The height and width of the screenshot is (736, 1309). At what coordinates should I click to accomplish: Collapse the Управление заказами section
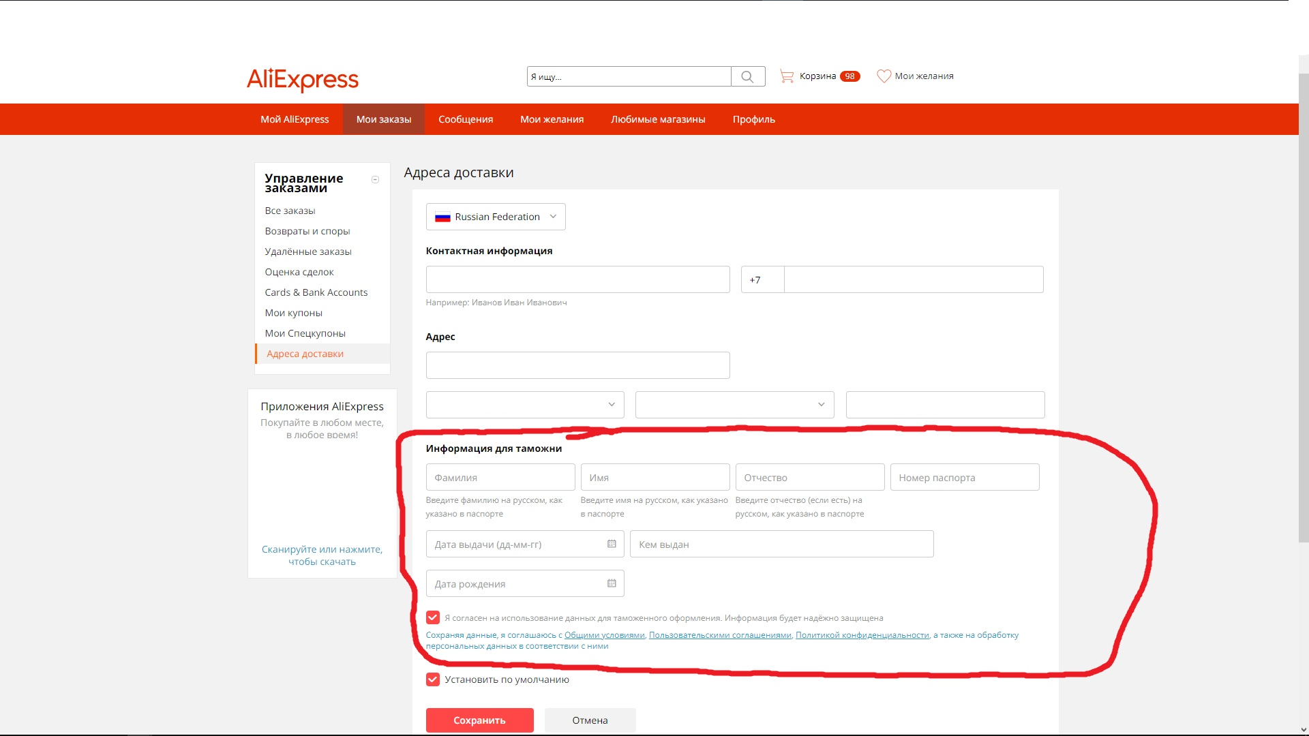coord(375,180)
